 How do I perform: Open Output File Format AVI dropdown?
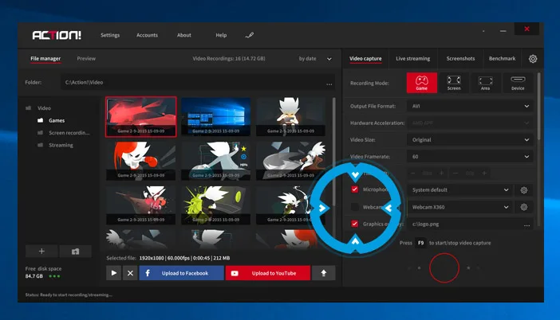[x=470, y=106]
